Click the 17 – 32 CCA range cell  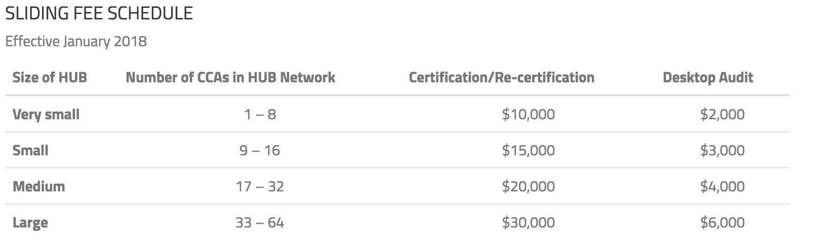point(260,186)
